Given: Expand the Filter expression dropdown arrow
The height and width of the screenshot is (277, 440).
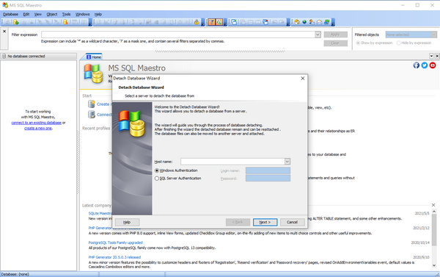Looking at the screenshot, I should coord(318,35).
